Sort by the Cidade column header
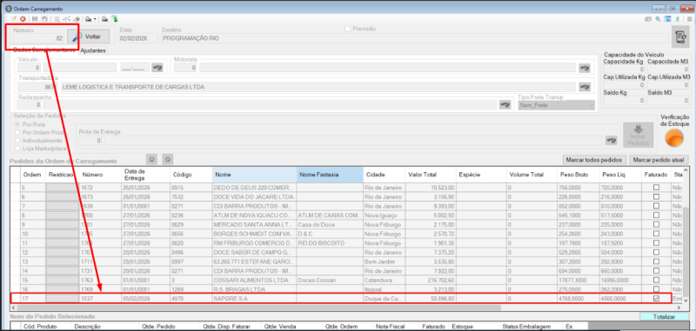 pyautogui.click(x=384, y=175)
